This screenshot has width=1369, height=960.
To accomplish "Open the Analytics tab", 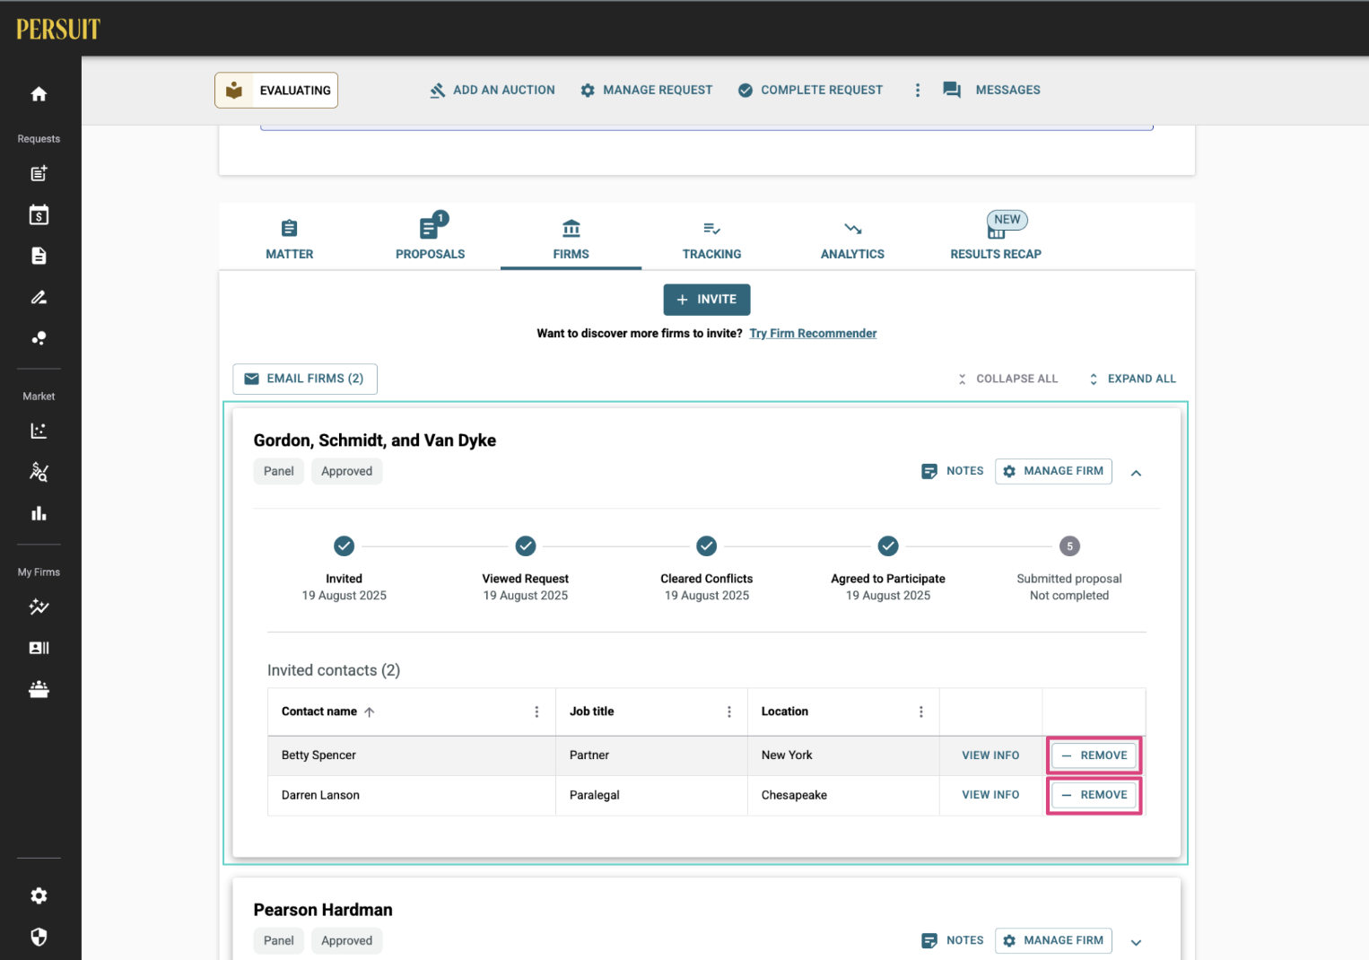I will pyautogui.click(x=852, y=240).
